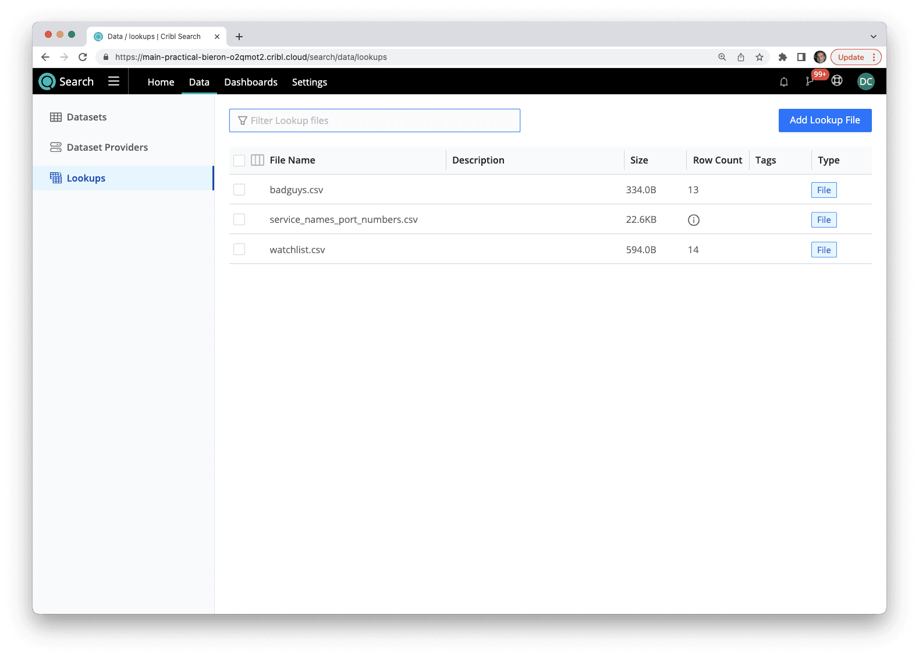Open the column selector icon
Image resolution: width=919 pixels, height=657 pixels.
point(257,160)
